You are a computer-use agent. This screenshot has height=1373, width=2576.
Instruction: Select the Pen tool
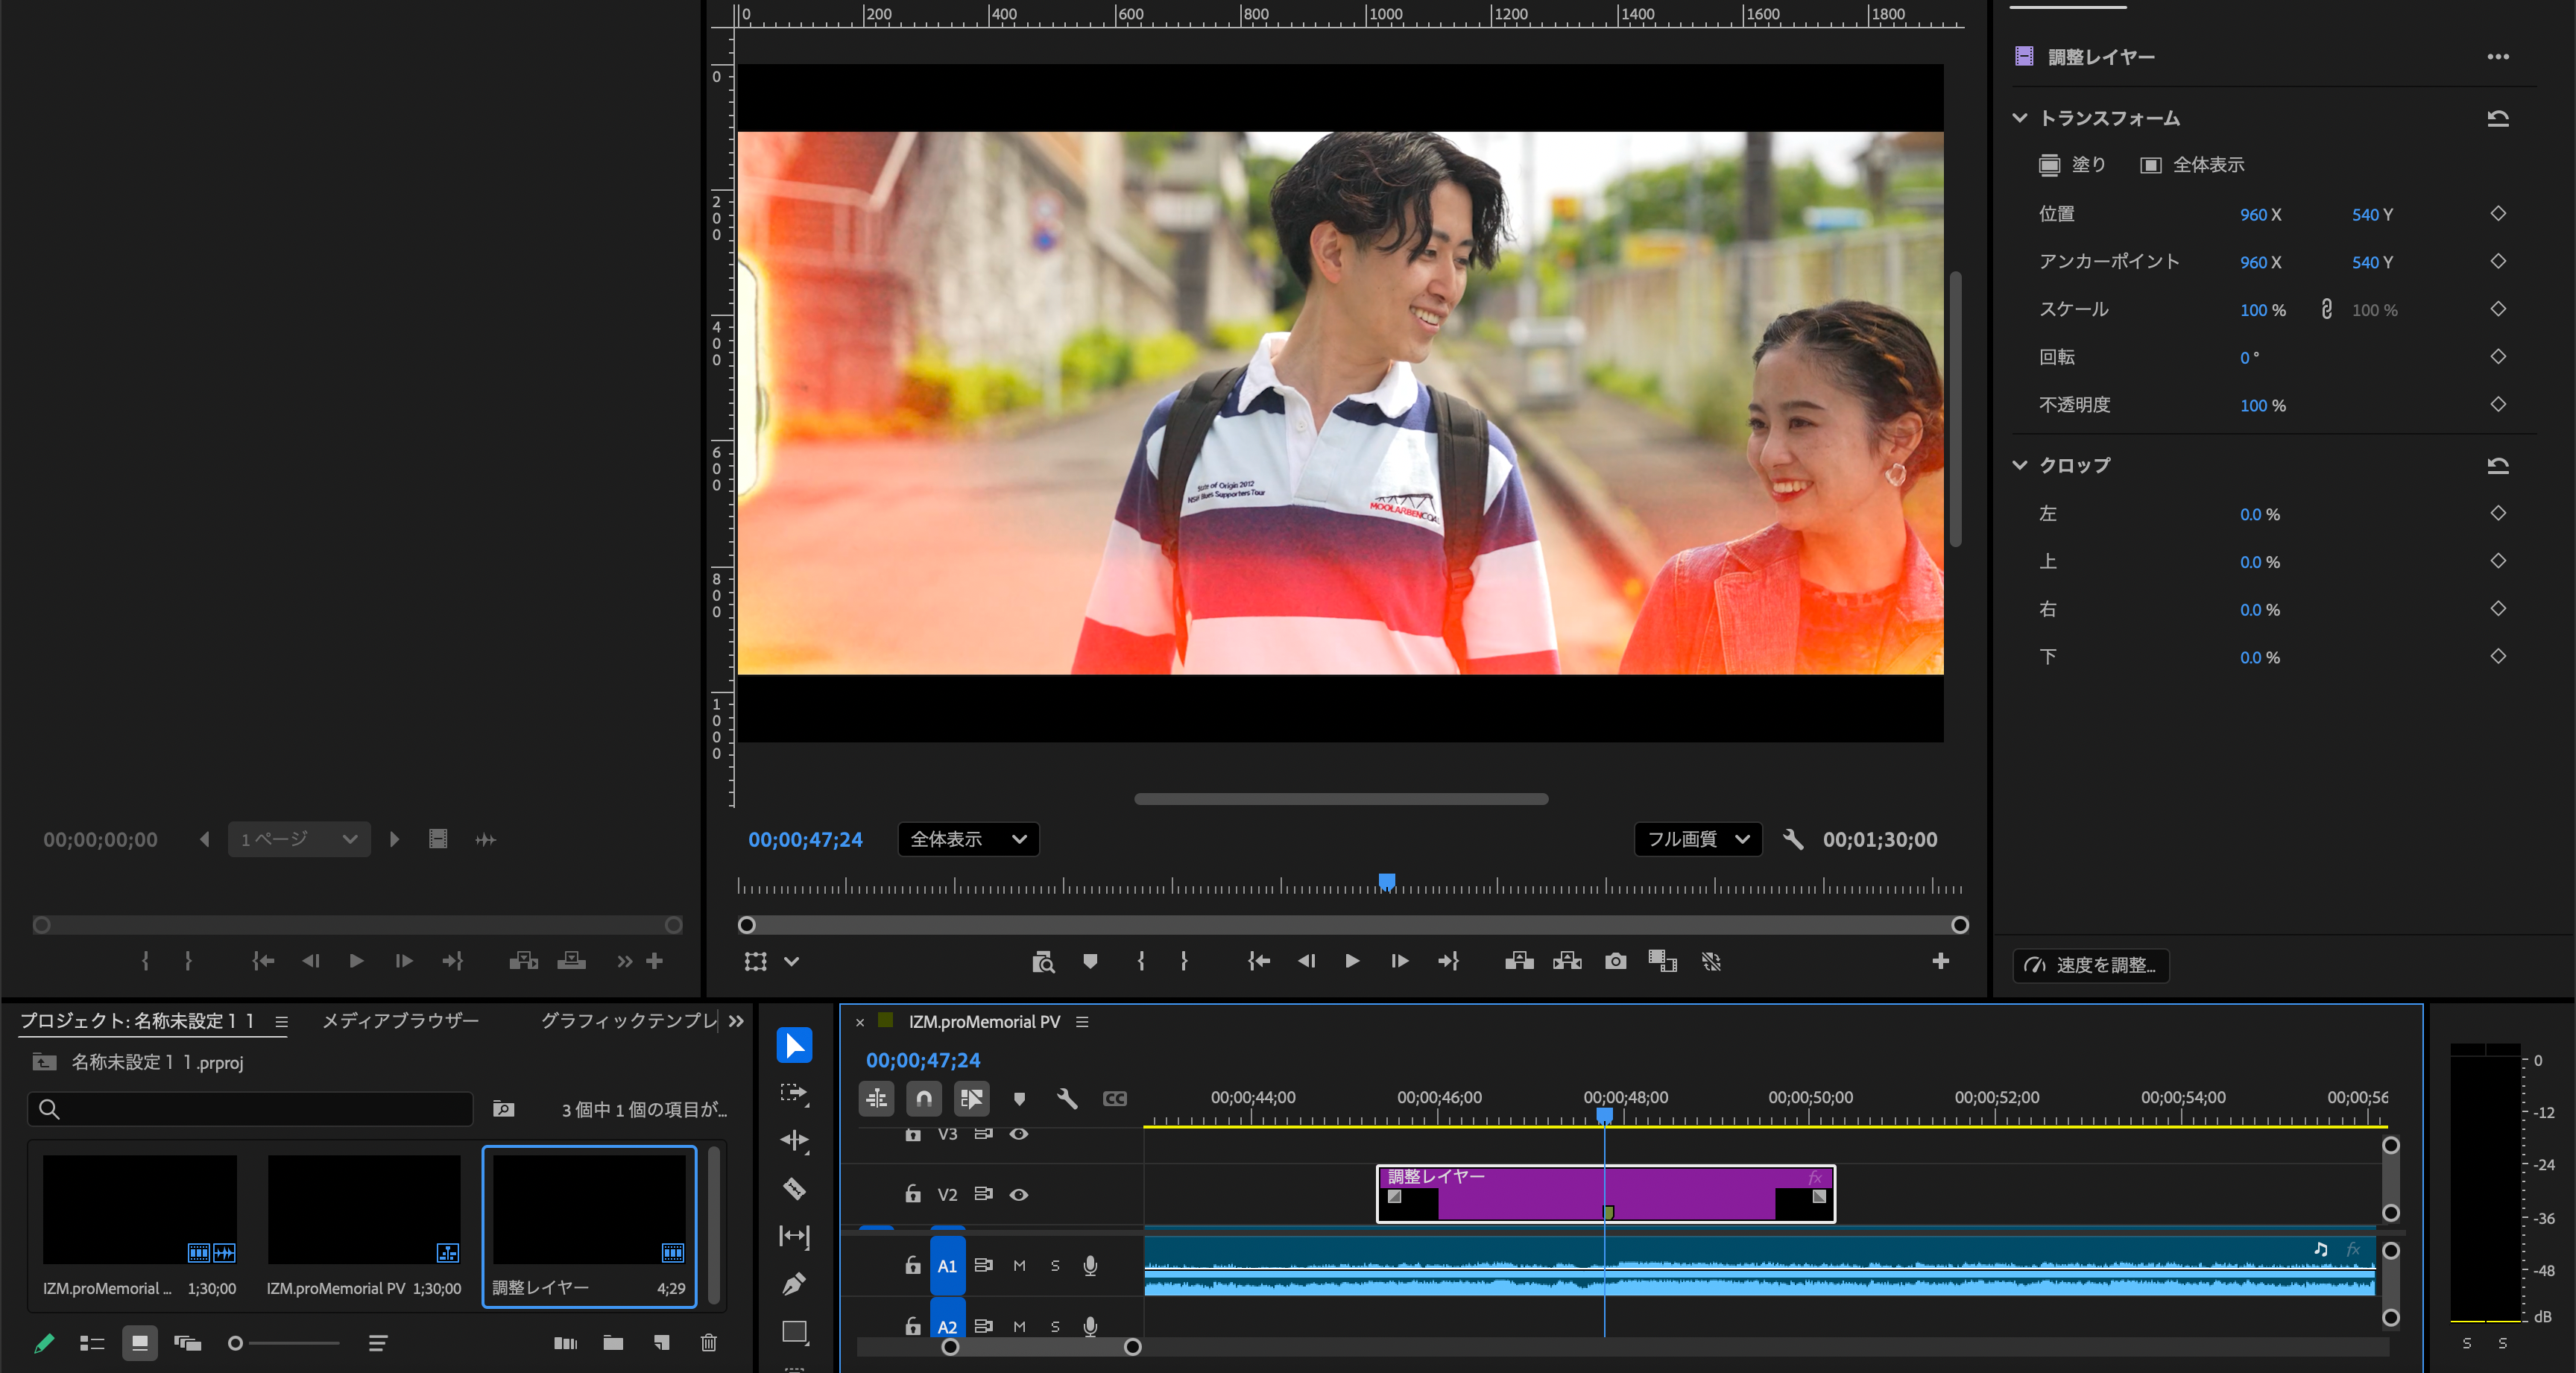[794, 1284]
